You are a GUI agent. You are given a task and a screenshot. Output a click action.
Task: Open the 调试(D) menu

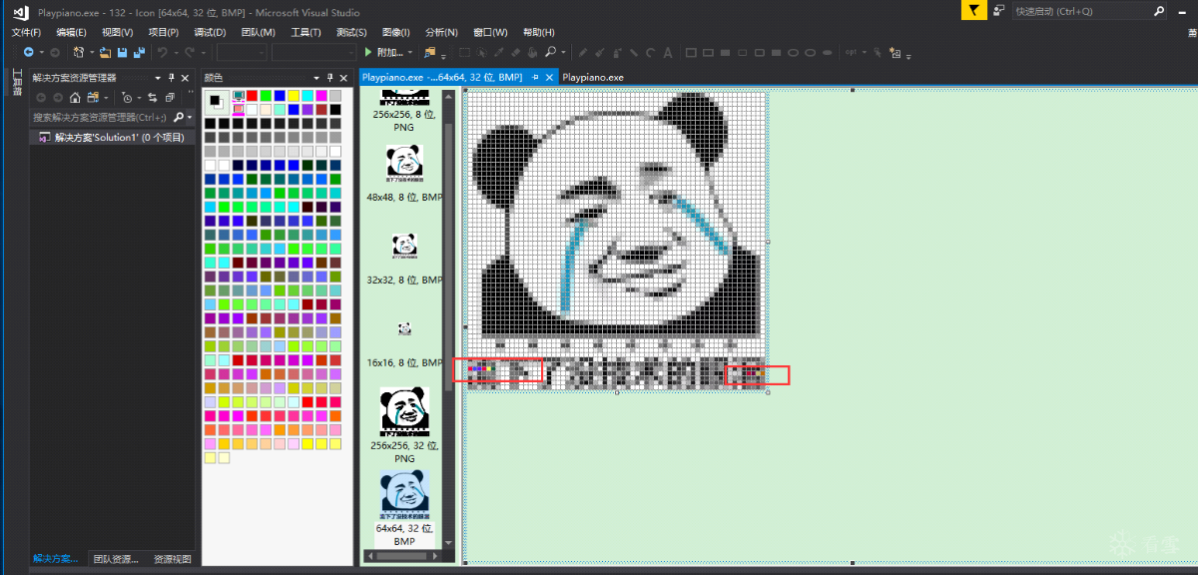coord(210,32)
